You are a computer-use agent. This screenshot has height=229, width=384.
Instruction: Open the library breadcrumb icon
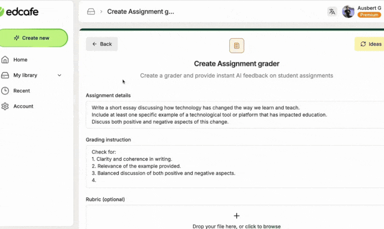tap(91, 12)
